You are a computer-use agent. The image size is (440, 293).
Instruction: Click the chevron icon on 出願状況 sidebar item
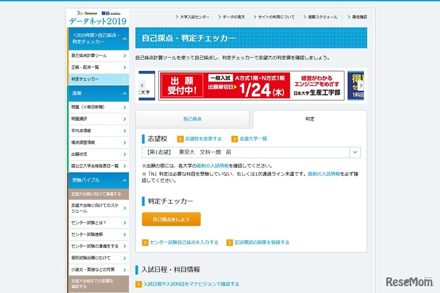click(125, 154)
